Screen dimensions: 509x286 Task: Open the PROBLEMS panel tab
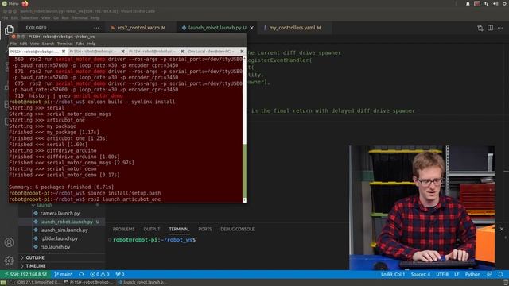(124, 229)
